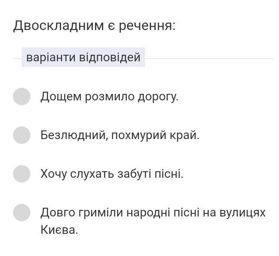Click the divider line right of "варіанти відповідей"
The image size is (279, 256).
point(209,59)
